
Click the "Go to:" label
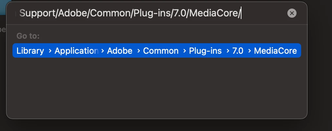(28, 36)
